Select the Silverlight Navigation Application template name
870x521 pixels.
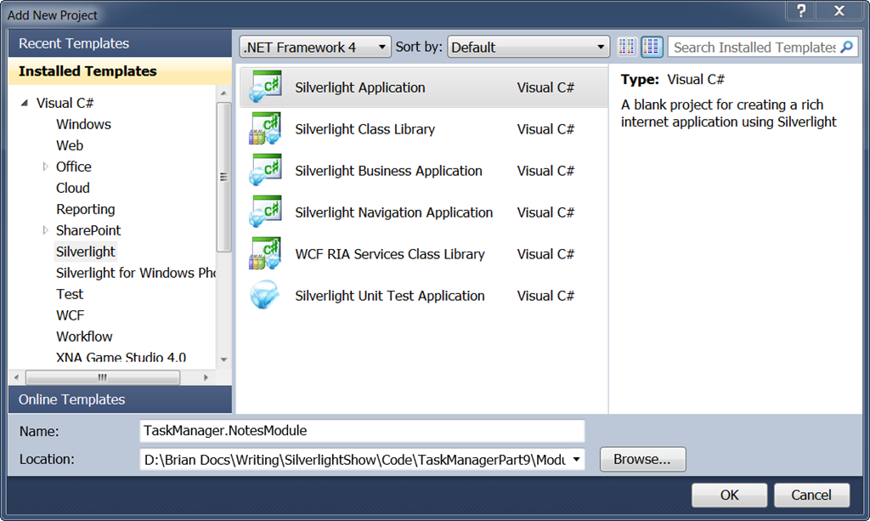pyautogui.click(x=394, y=212)
